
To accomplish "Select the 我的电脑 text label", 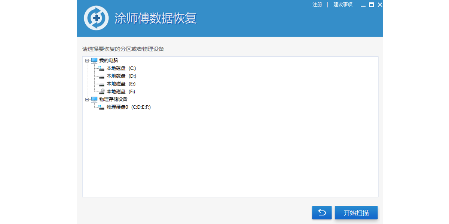I will coord(109,60).
